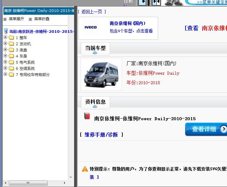Open 维修手册/诊断 link
The width and height of the screenshot is (227, 187).
(101, 135)
